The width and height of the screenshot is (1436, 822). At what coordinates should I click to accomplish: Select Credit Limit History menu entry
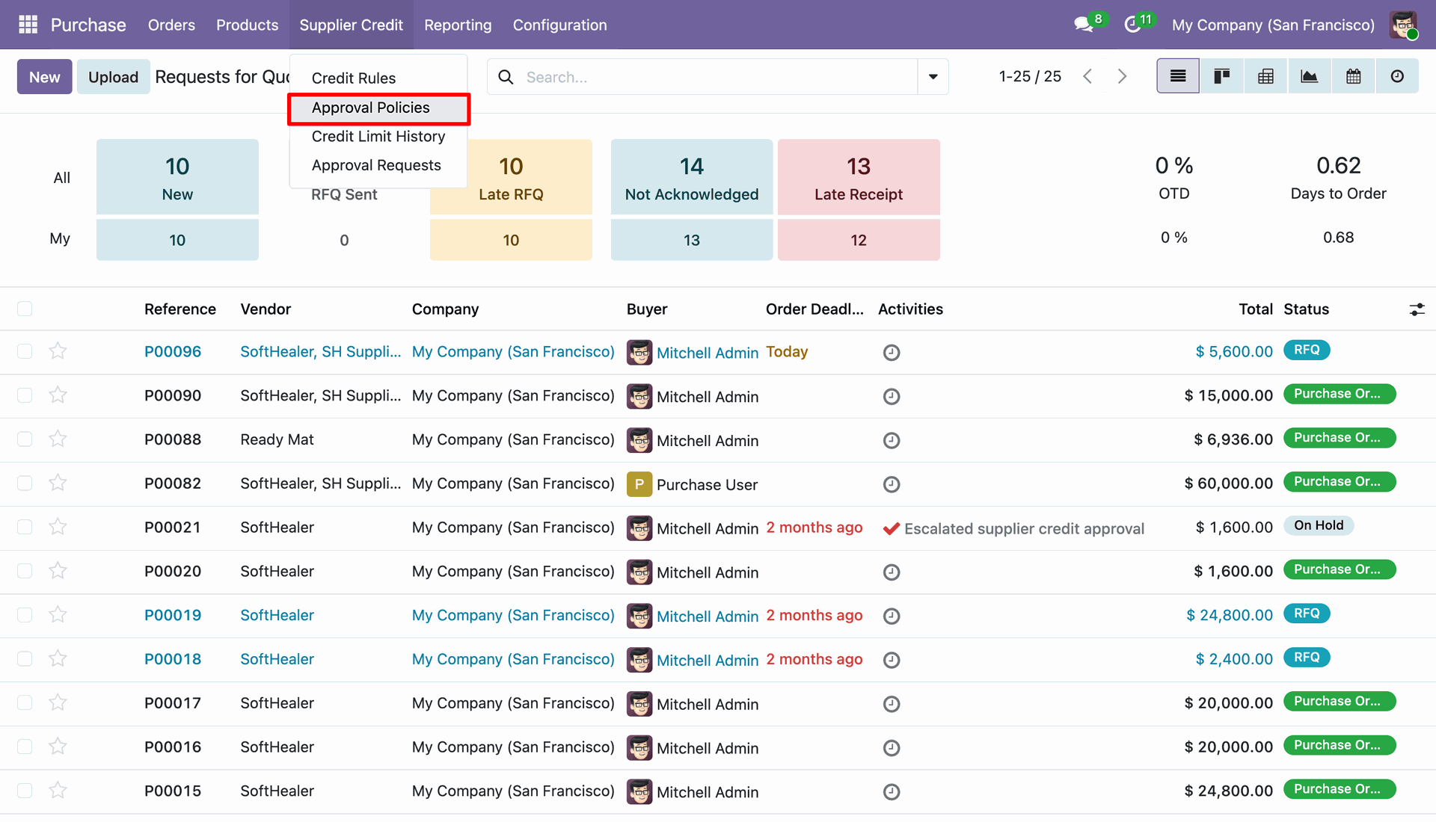378,136
